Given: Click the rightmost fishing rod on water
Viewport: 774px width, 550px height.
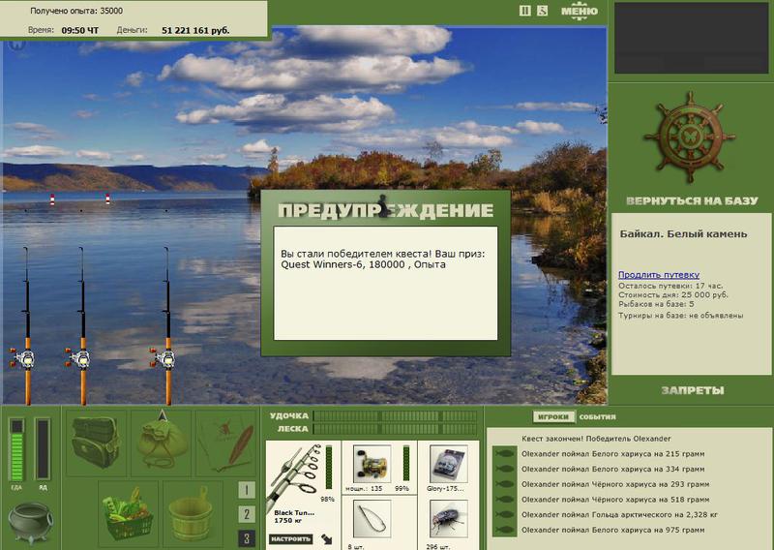Looking at the screenshot, I should click(x=167, y=326).
